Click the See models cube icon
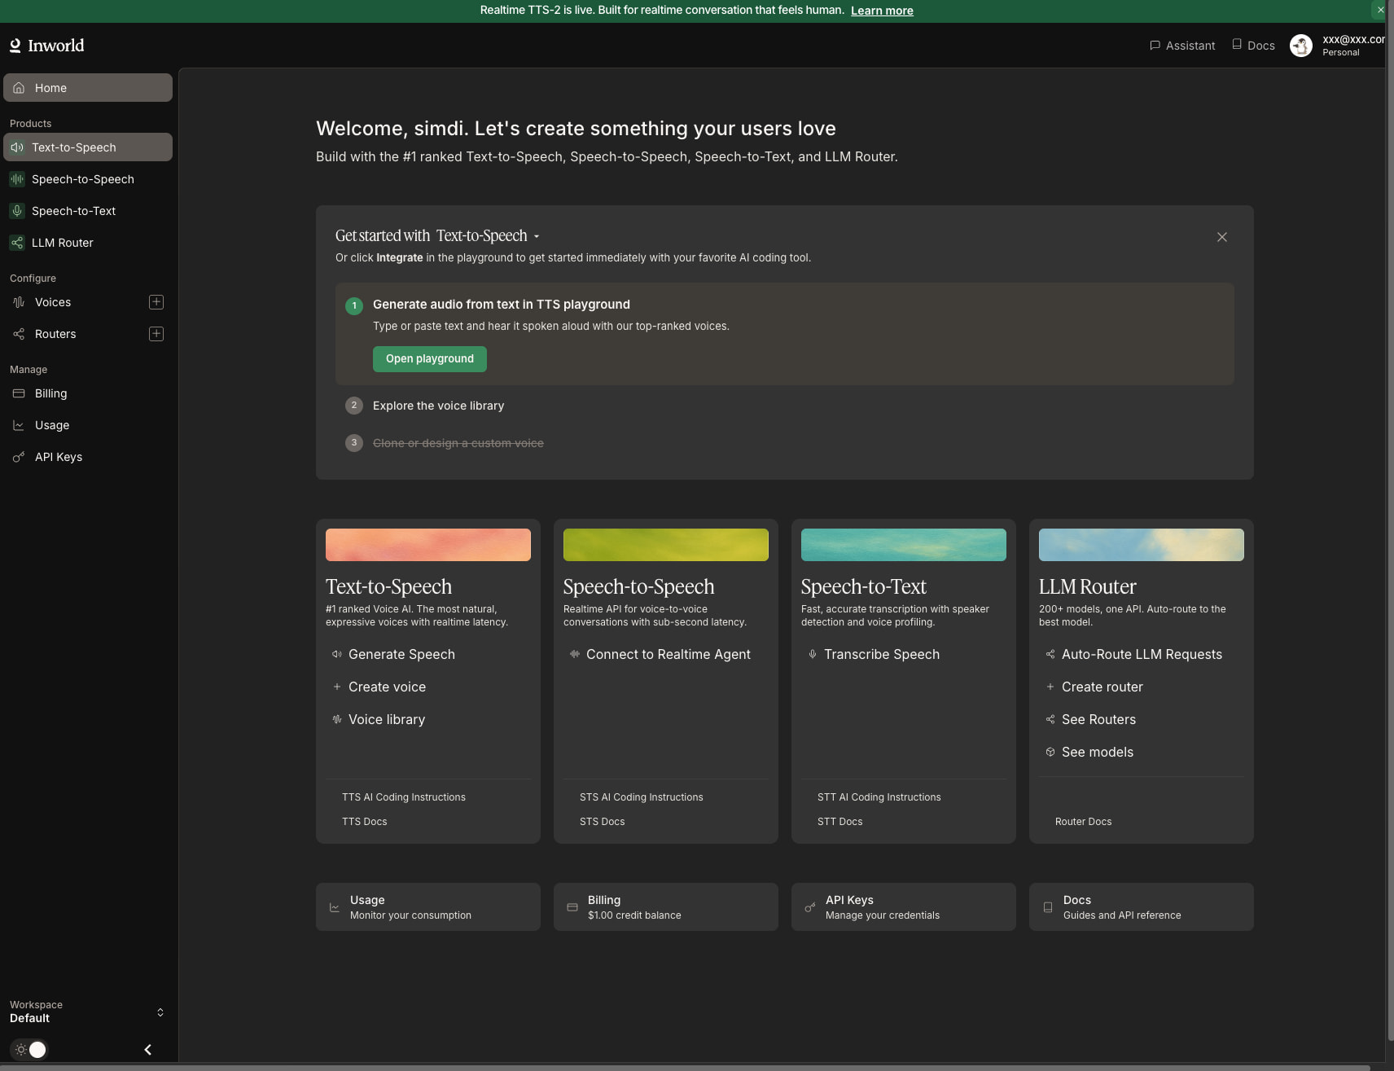1394x1071 pixels. [1050, 752]
